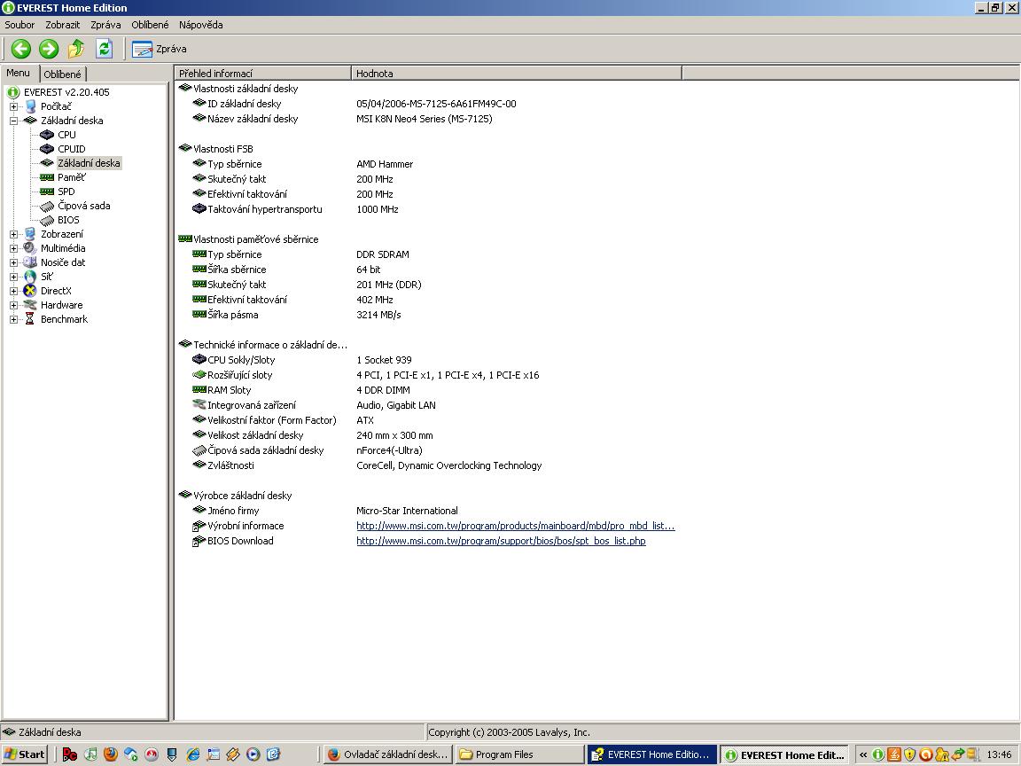Click the Windows Start button
The width and height of the screenshot is (1021, 766).
(25, 754)
